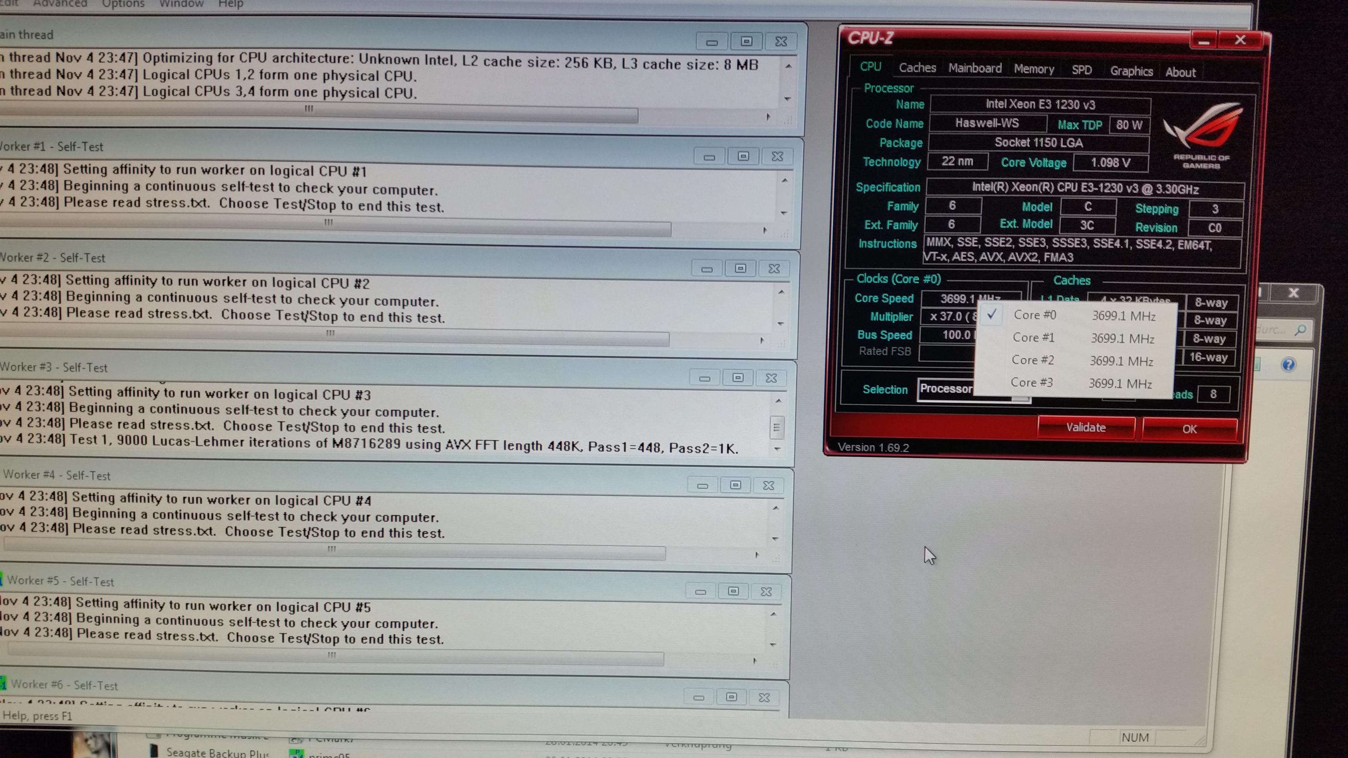
Task: Switch to the Mainboard tab
Action: point(975,68)
